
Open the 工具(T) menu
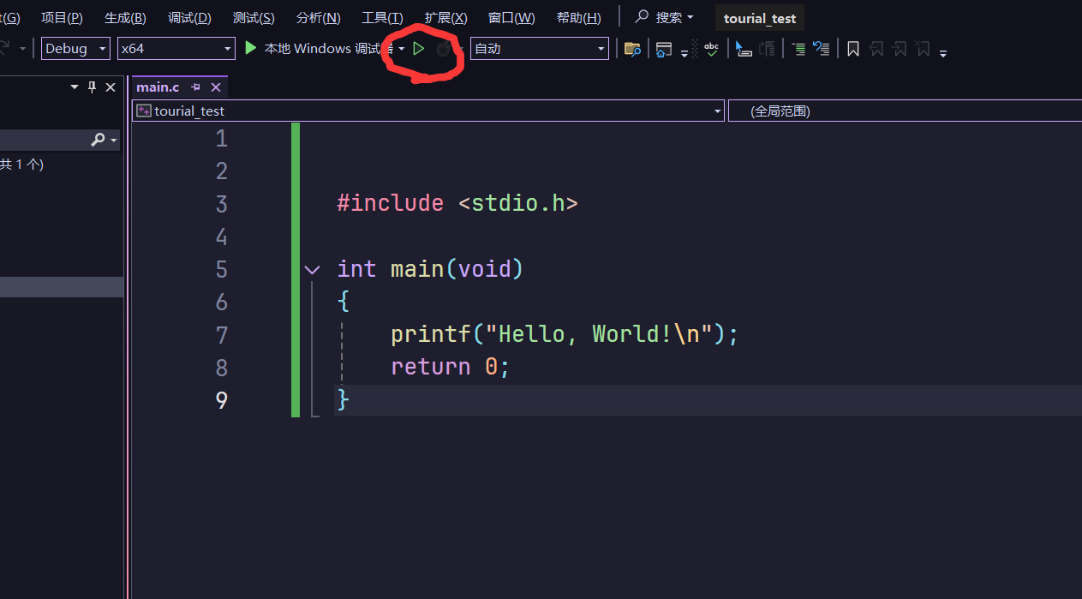[x=382, y=18]
